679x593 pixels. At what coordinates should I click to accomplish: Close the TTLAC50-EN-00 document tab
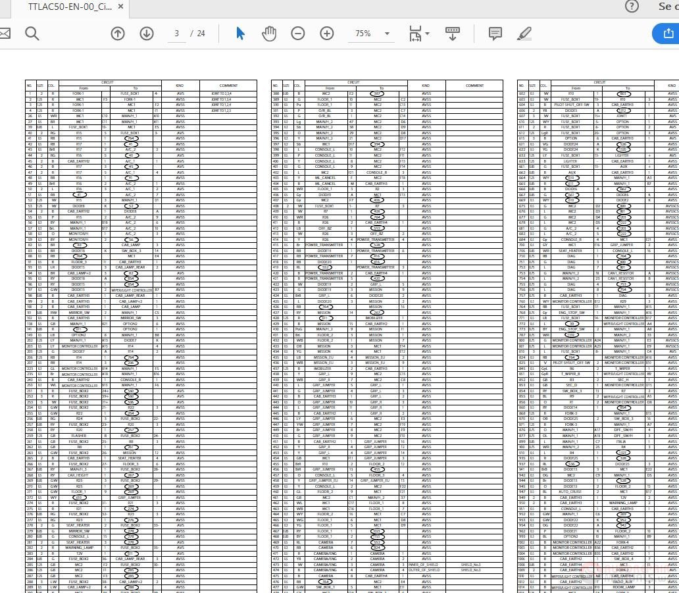(121, 7)
